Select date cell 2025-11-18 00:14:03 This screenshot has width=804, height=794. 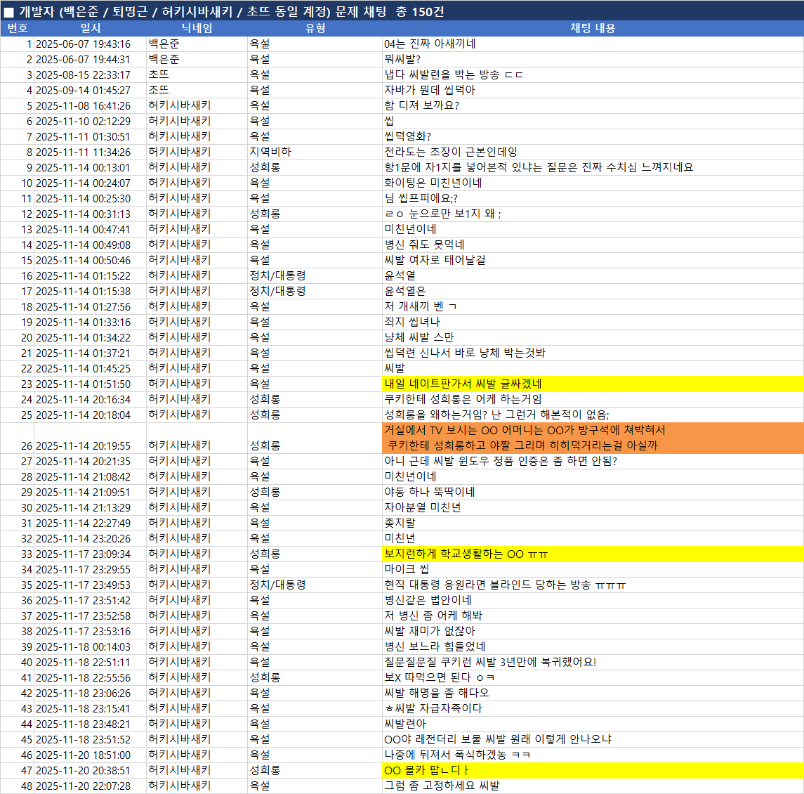pyautogui.click(x=91, y=646)
